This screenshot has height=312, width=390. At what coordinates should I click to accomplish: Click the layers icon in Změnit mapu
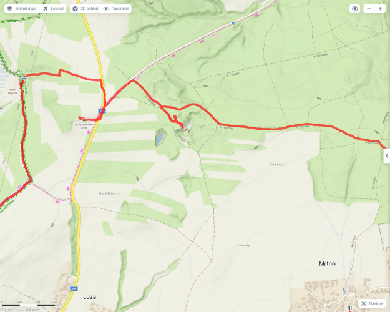click(9, 9)
